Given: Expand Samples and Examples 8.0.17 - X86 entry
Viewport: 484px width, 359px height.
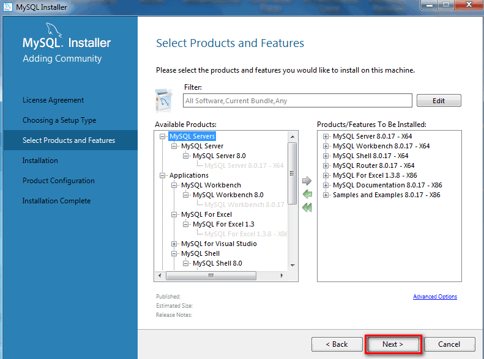Looking at the screenshot, I should click(326, 195).
